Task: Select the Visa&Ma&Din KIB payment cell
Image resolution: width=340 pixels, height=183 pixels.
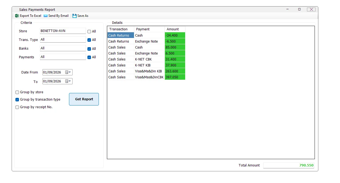Action: tap(149, 71)
